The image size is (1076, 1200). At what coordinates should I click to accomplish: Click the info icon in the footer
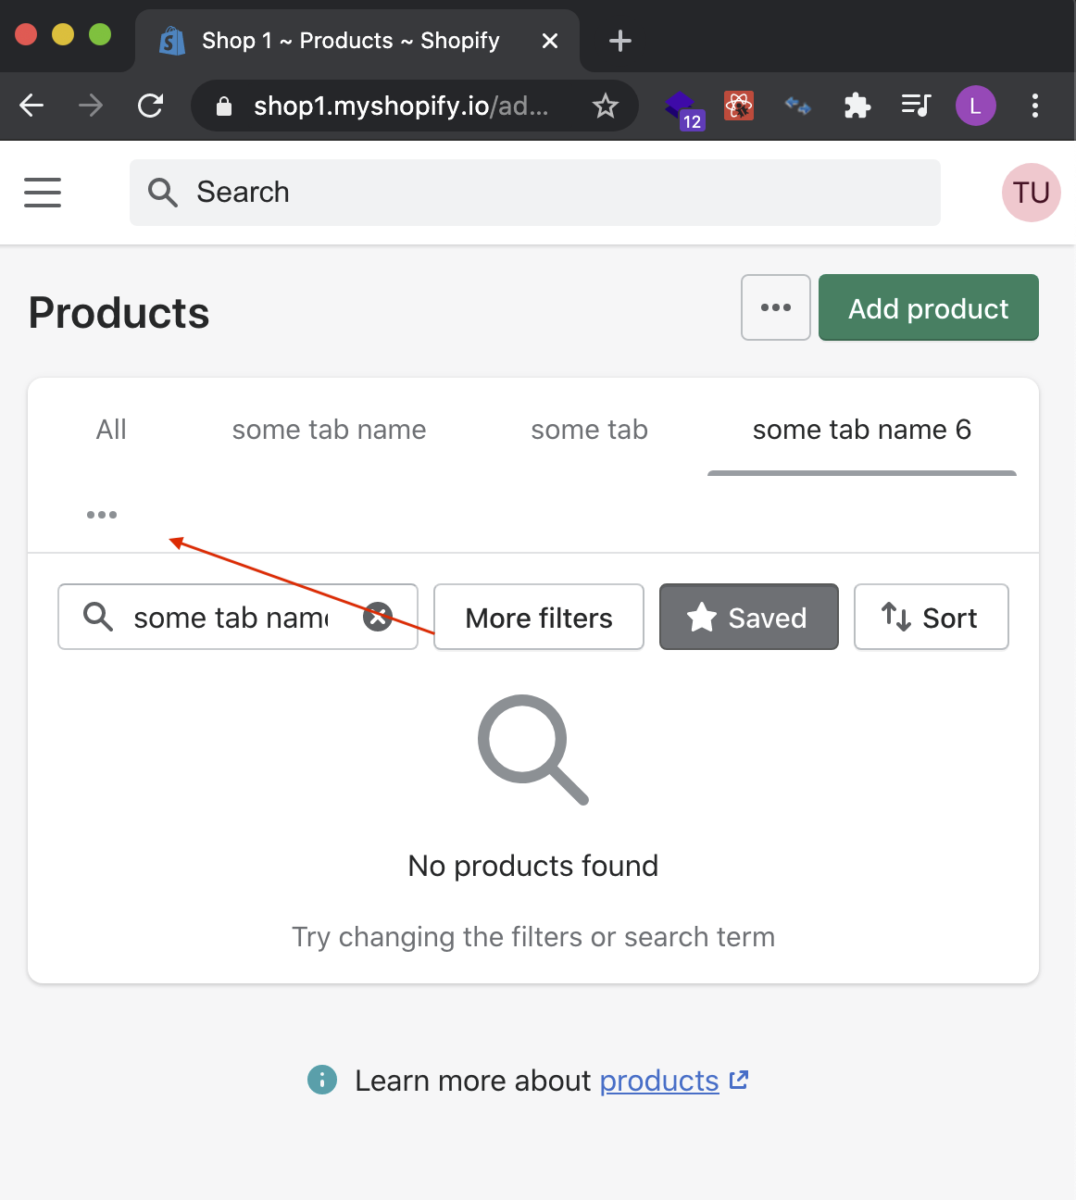tap(322, 1080)
